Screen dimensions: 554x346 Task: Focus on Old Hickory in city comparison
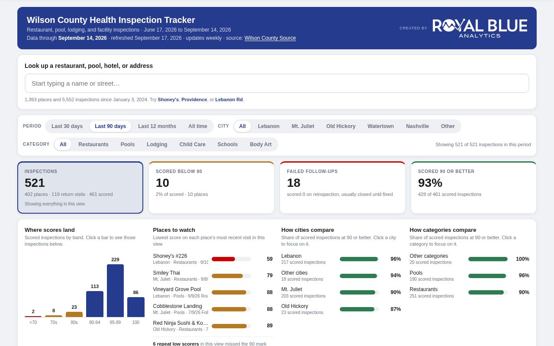tap(341, 309)
